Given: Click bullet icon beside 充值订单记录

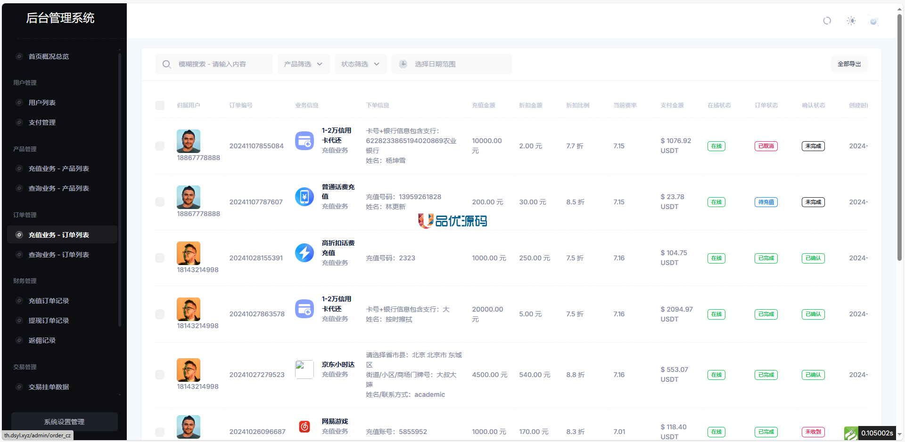Looking at the screenshot, I should (x=19, y=301).
